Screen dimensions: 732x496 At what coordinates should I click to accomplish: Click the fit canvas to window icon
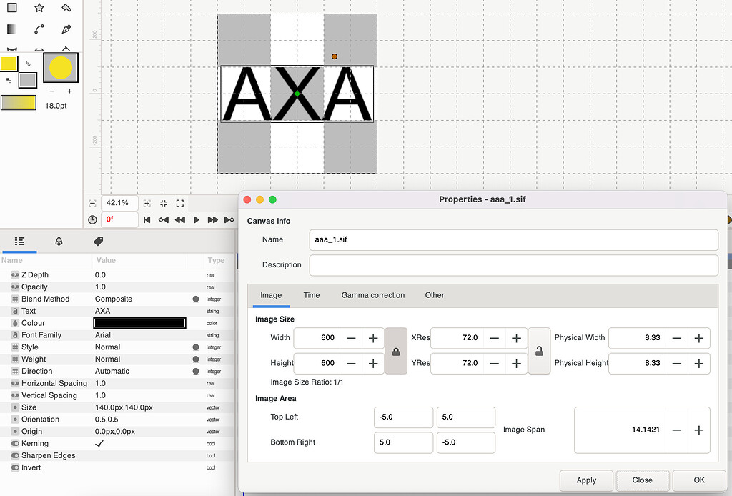(x=180, y=204)
